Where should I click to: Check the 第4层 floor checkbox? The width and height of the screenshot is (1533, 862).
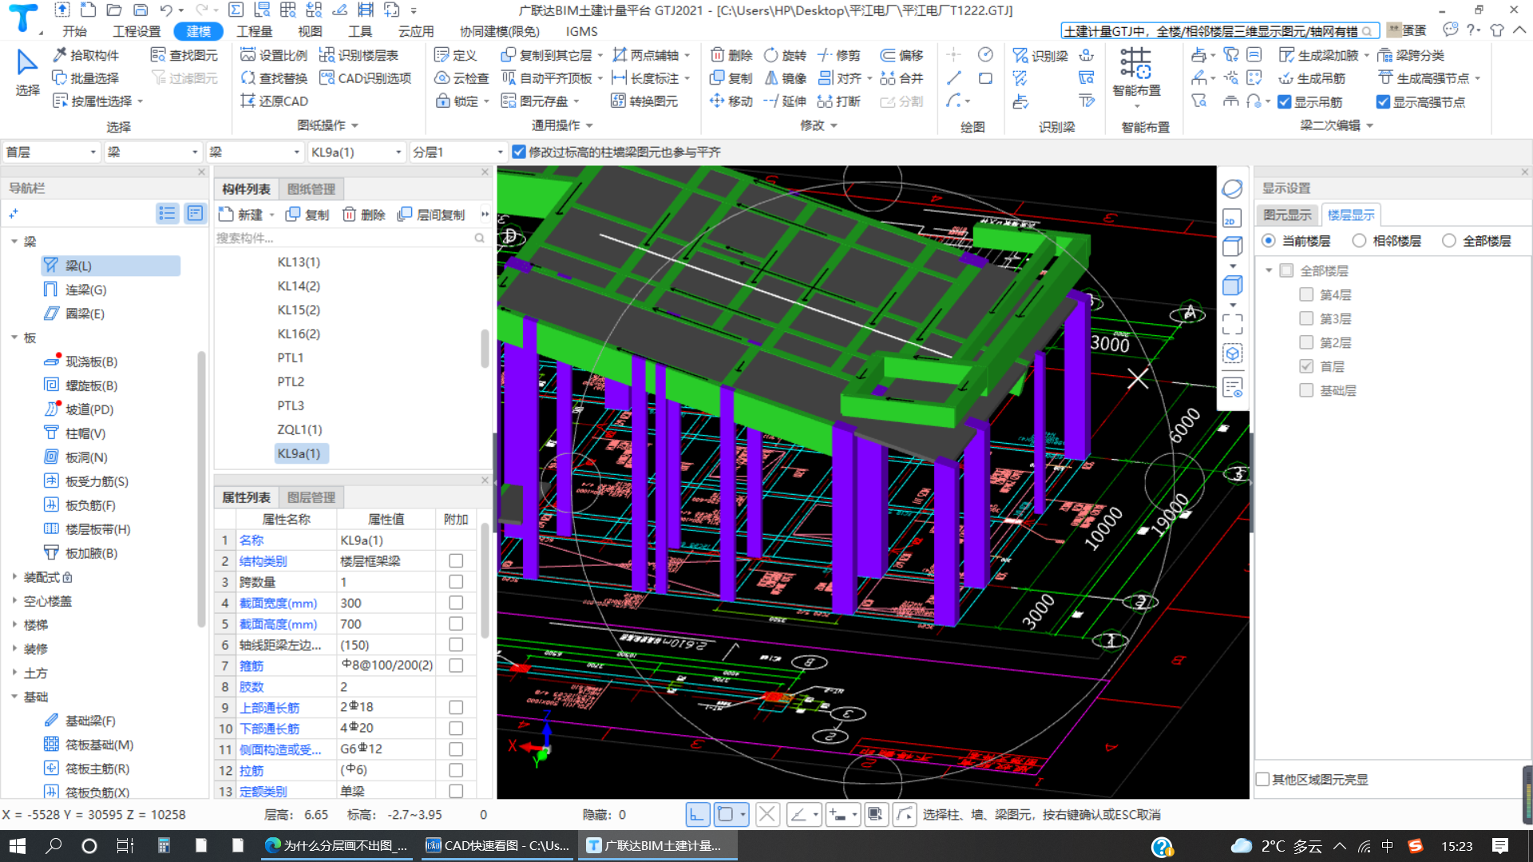pyautogui.click(x=1306, y=295)
